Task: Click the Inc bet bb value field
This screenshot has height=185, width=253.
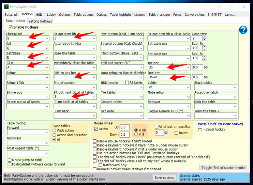Action: (198, 68)
